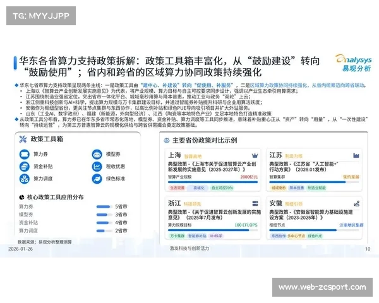The height and width of the screenshot is (303, 379).
Task: Click the 智算高地 subtitle label
Action: [193, 156]
